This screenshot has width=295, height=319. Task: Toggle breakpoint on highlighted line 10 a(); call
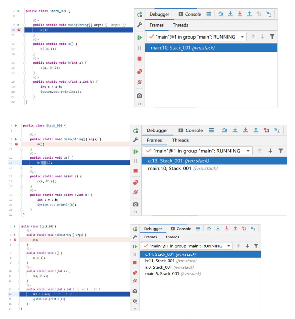point(19,30)
